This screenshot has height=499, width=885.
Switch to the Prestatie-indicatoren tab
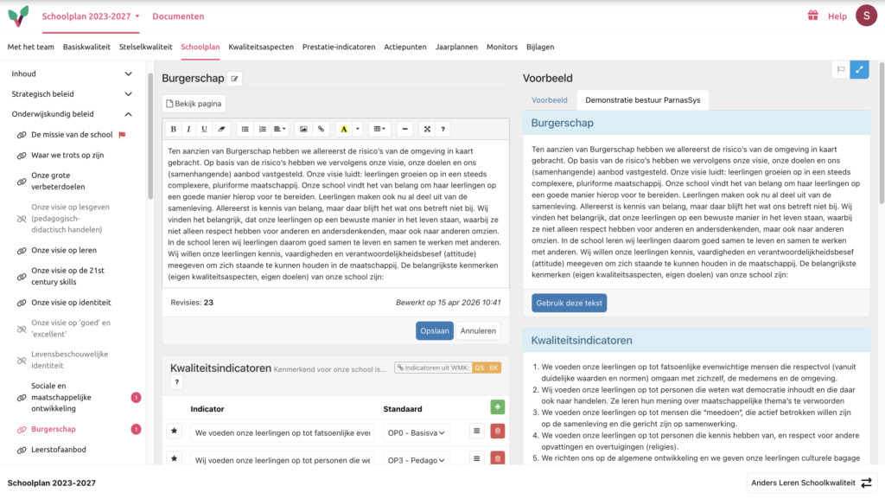coord(339,47)
